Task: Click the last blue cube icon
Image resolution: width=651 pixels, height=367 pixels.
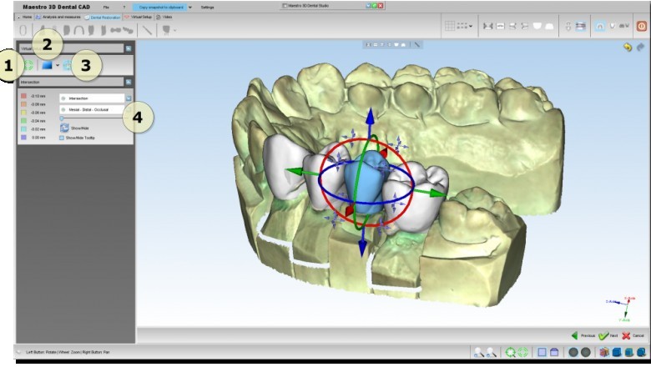Action: (x=642, y=353)
